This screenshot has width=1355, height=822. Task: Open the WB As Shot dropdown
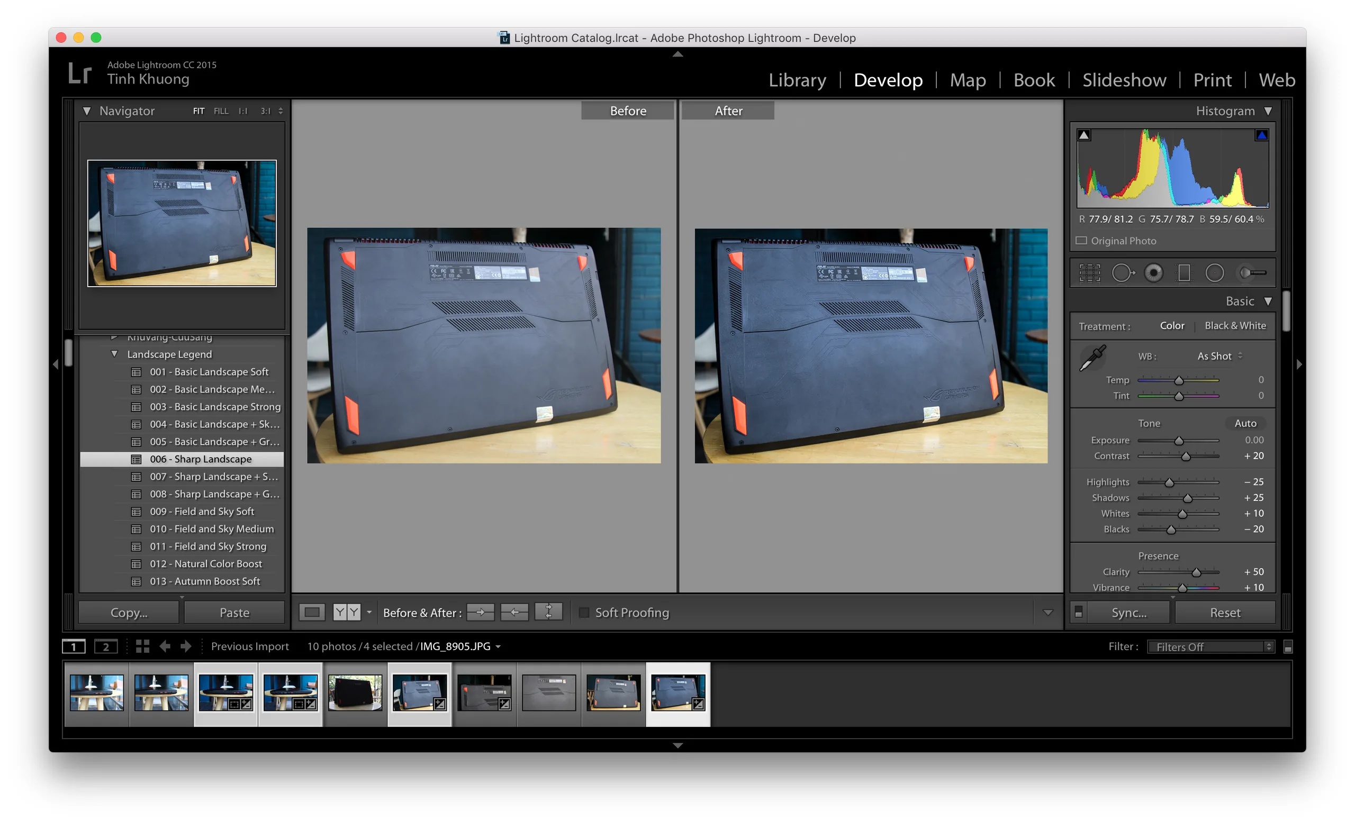click(1219, 356)
